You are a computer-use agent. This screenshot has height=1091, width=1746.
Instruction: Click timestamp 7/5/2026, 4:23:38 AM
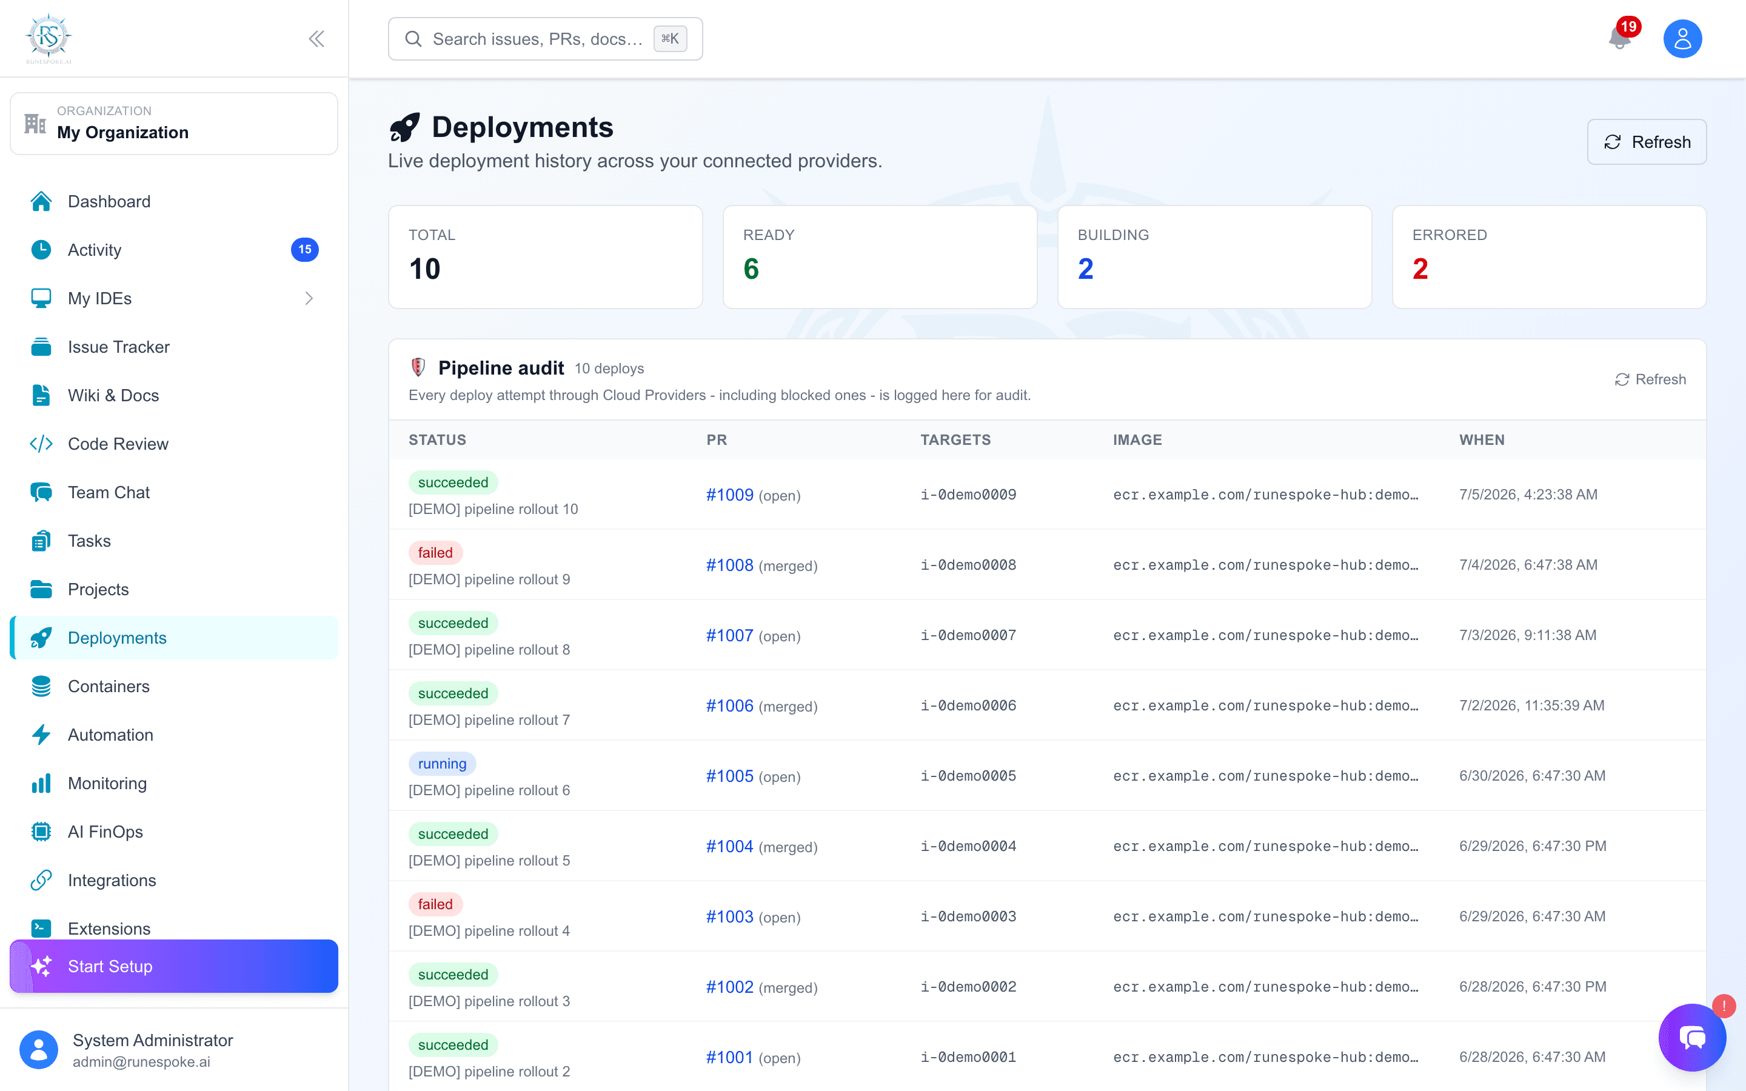pyautogui.click(x=1528, y=494)
